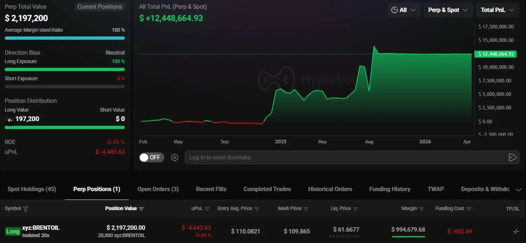Go to the Recent Fills tab
Image resolution: width=526 pixels, height=243 pixels.
[211, 189]
